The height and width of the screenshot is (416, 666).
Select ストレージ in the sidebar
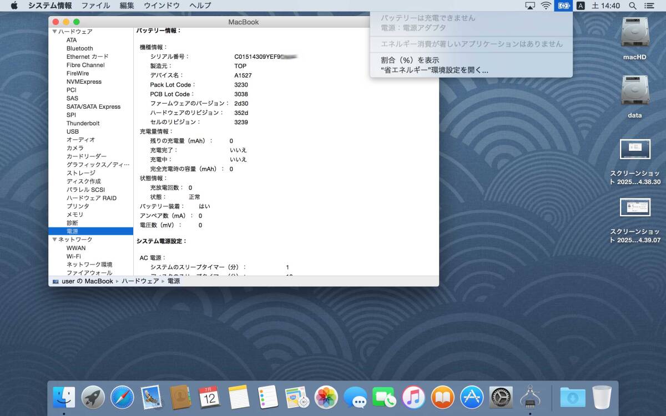click(x=81, y=173)
